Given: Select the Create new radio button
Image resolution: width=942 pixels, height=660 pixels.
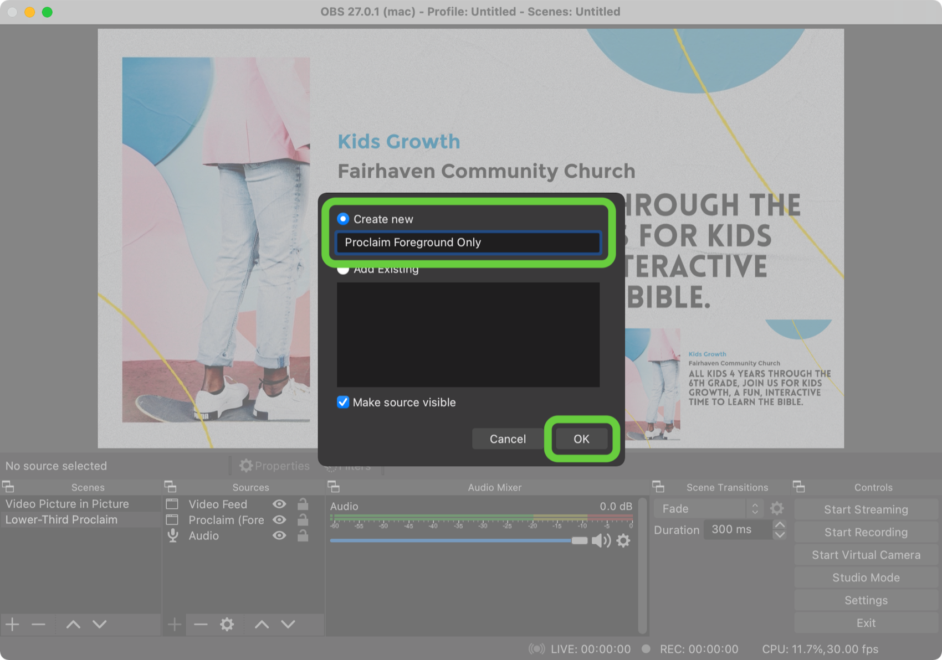Looking at the screenshot, I should [x=343, y=219].
